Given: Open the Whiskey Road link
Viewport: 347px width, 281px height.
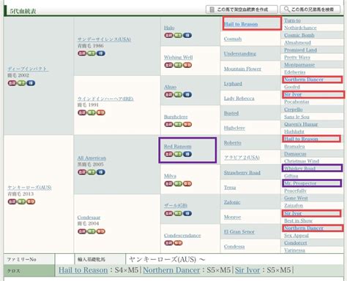Looking at the screenshot, I should [300, 169].
